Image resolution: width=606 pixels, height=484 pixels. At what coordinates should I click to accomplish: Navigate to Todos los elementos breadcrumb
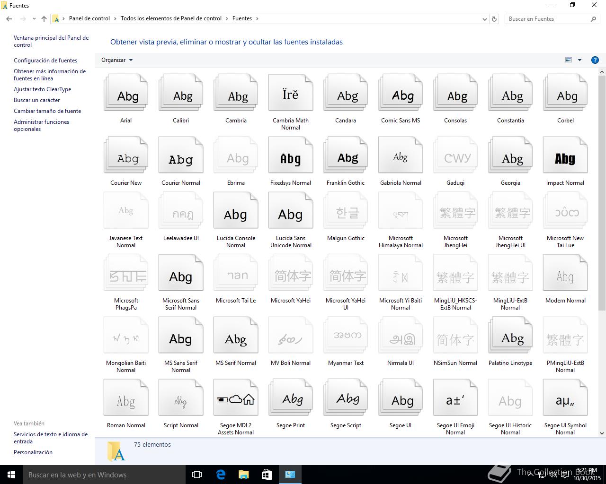click(171, 18)
